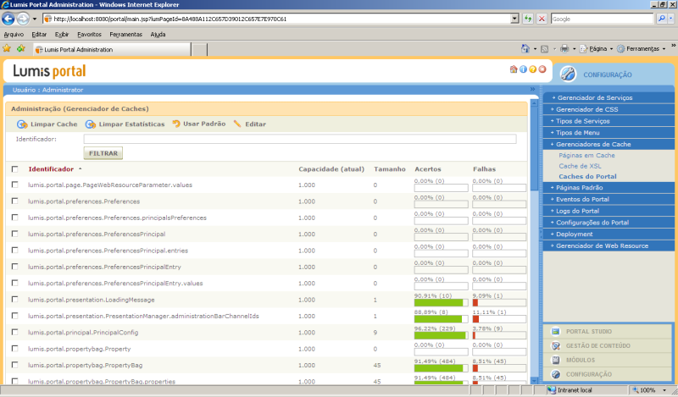This screenshot has height=397, width=678.
Task: Click the Configuração header wrench icon
Action: coord(568,74)
